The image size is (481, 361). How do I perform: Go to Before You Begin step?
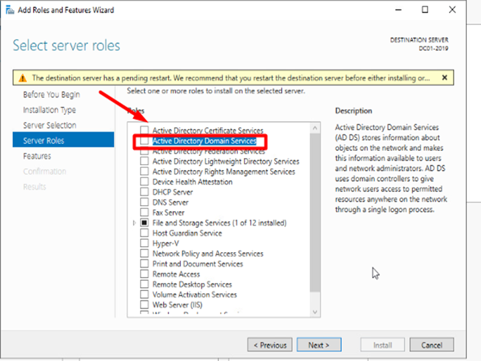point(51,95)
